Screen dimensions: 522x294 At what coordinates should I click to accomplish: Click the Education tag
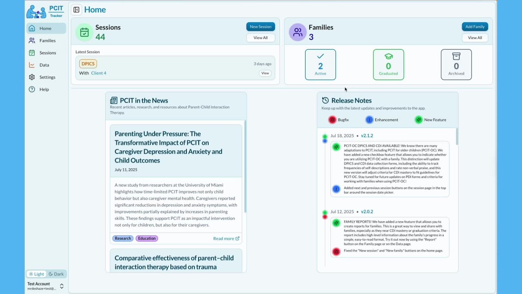147,238
